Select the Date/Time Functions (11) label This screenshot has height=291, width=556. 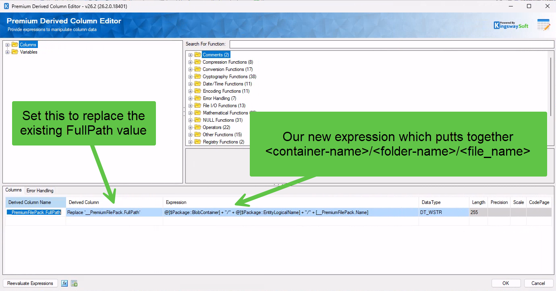coord(228,84)
